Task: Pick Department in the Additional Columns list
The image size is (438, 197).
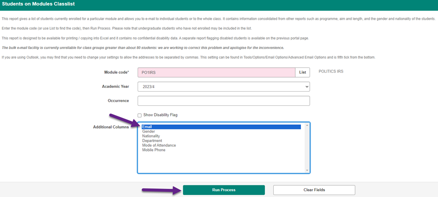Action: point(152,141)
